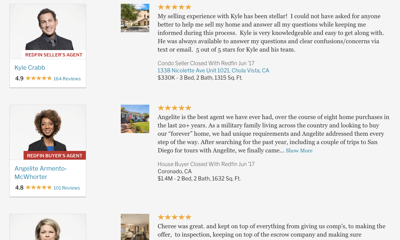This screenshot has width=400, height=240.
Task: Click five-star rating on Cheree's review
Action: click(174, 217)
